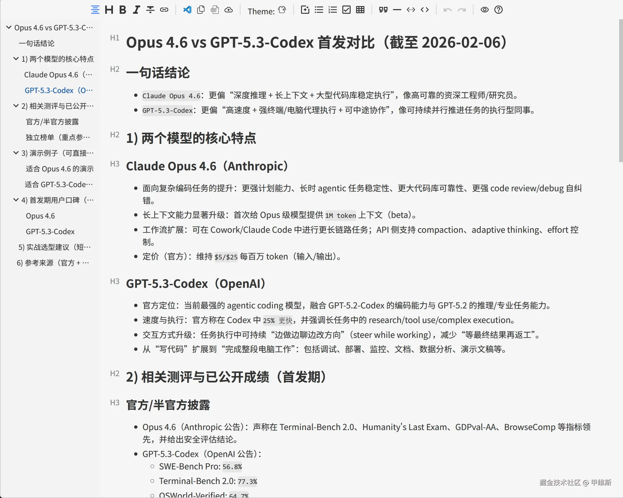Select "一句话结论" in the outline
623x498 pixels.
(x=36, y=43)
